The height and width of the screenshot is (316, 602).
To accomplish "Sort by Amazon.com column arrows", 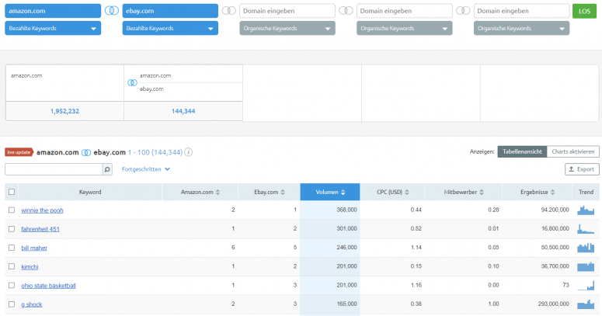I will tap(217, 192).
